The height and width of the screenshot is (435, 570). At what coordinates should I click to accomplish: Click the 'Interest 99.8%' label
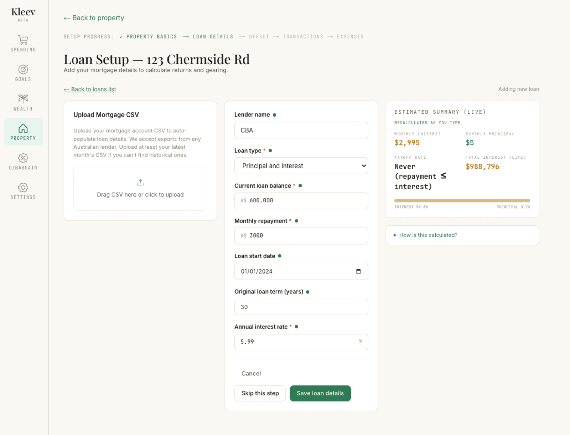(x=411, y=207)
